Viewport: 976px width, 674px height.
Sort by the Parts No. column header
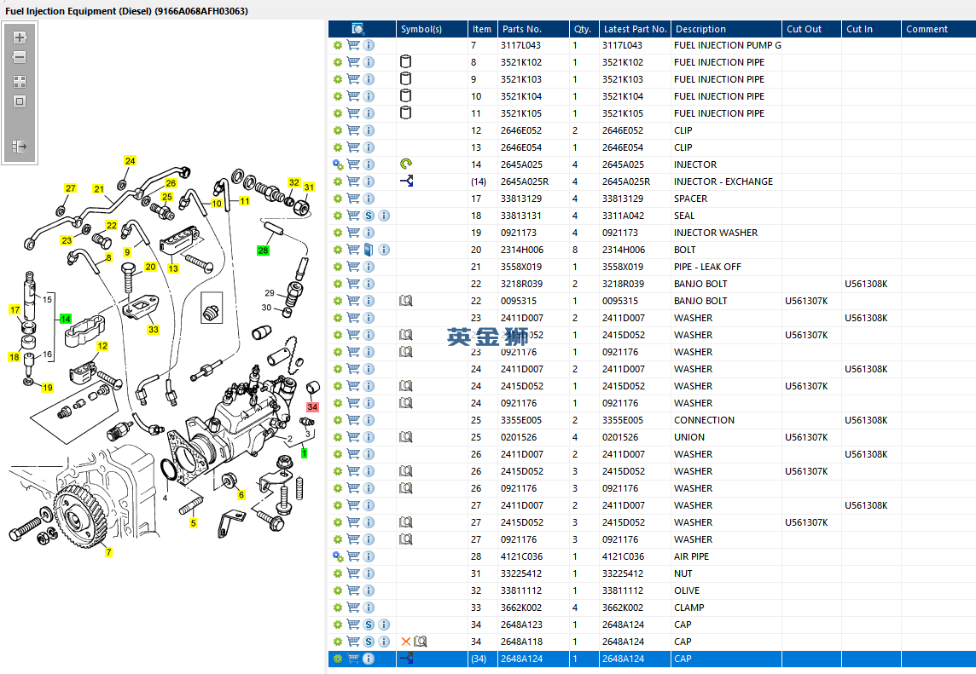(522, 29)
